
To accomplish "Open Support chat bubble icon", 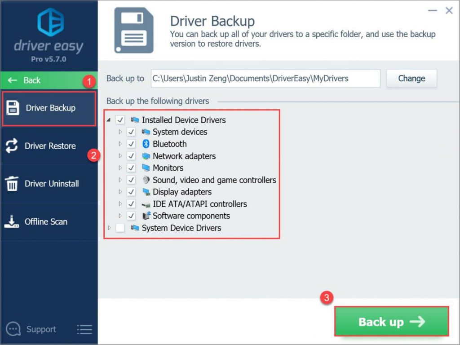I will pos(13,329).
